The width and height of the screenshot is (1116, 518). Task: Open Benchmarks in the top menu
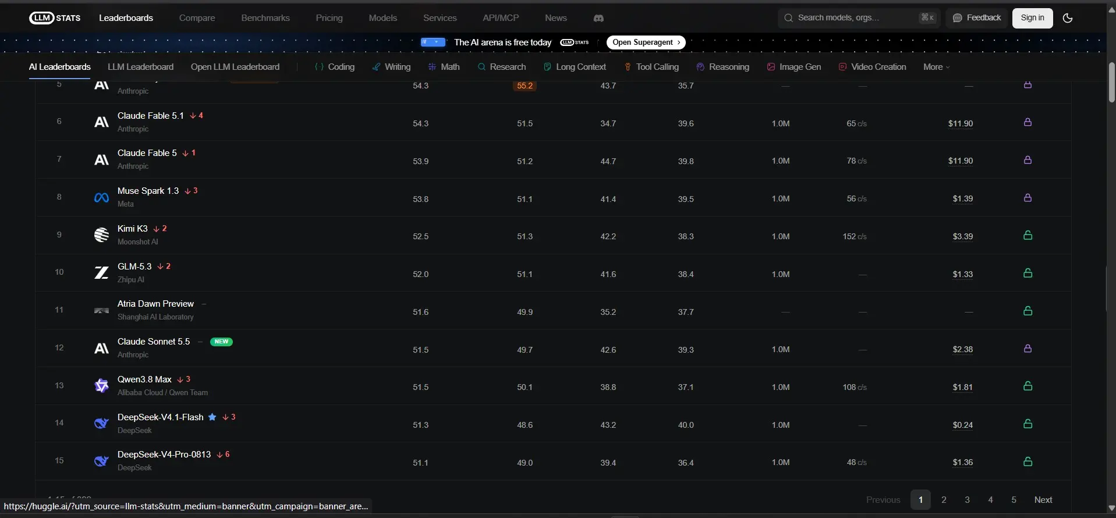[x=265, y=18]
